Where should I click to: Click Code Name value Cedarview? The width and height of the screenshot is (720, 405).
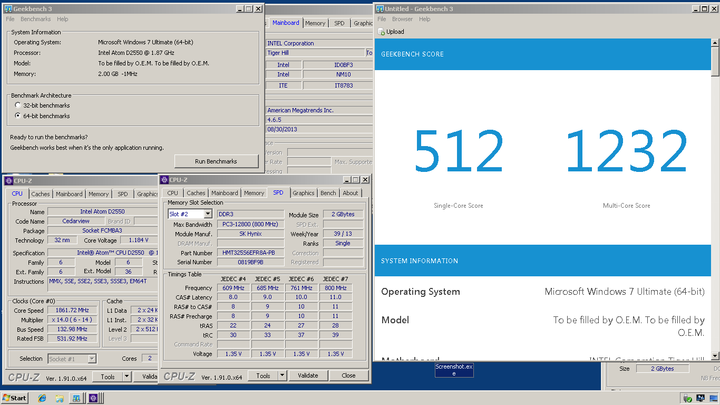pyautogui.click(x=75, y=221)
